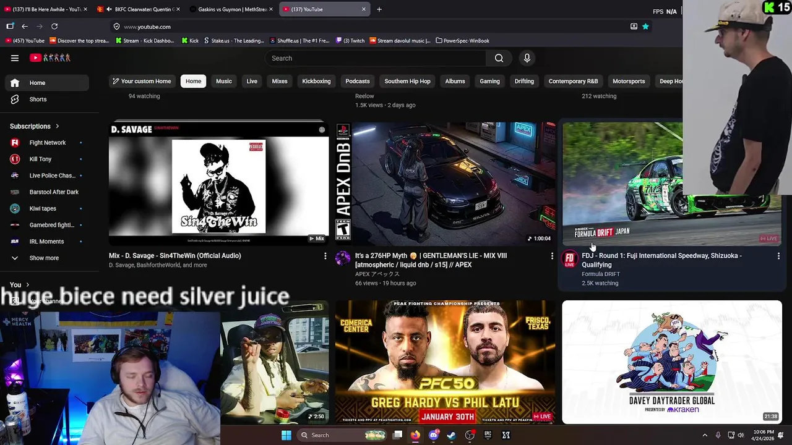The width and height of the screenshot is (792, 445).
Task: Open Epic Games from the taskbar
Action: 488,435
